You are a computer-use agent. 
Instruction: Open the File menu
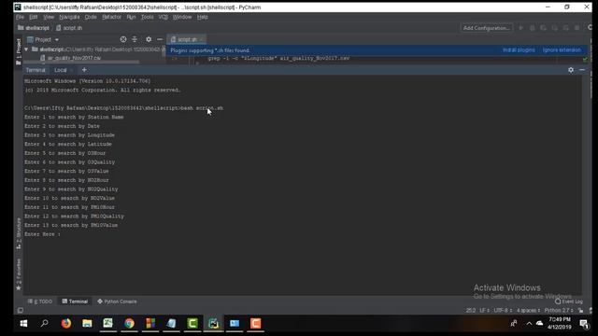click(x=20, y=17)
